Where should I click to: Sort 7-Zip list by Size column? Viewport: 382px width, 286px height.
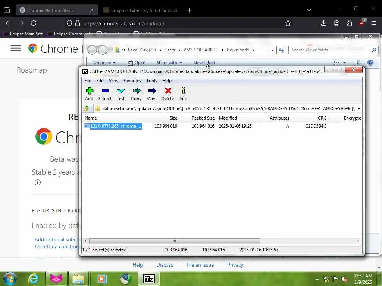point(173,118)
